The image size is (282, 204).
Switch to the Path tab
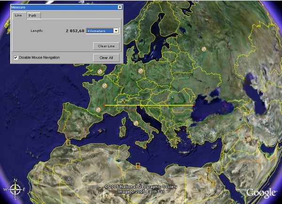pyautogui.click(x=34, y=15)
